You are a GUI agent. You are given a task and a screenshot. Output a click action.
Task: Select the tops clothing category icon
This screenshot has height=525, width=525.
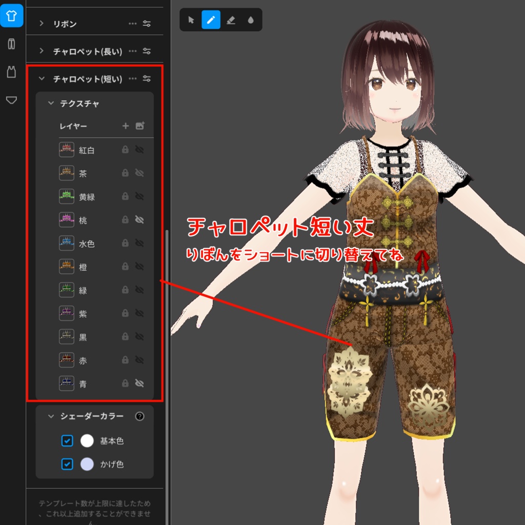coord(11,16)
